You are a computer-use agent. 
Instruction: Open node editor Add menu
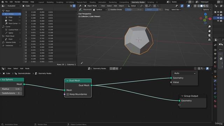(x=22, y=69)
